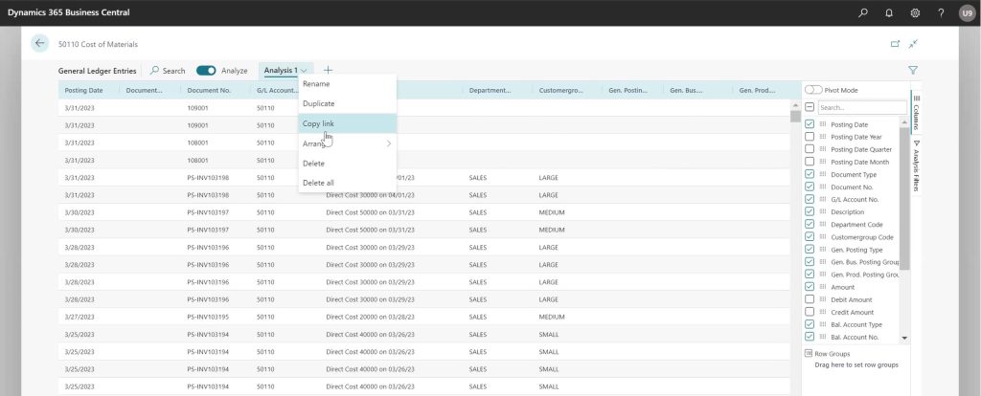The height and width of the screenshot is (396, 981).
Task: Open the Analysis 1 tab dropdown chevron
Action: point(304,71)
